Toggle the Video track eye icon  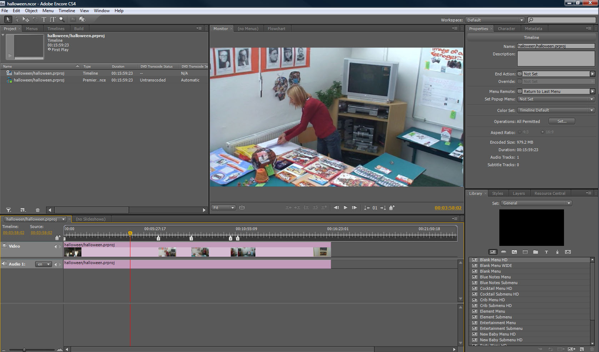point(5,246)
